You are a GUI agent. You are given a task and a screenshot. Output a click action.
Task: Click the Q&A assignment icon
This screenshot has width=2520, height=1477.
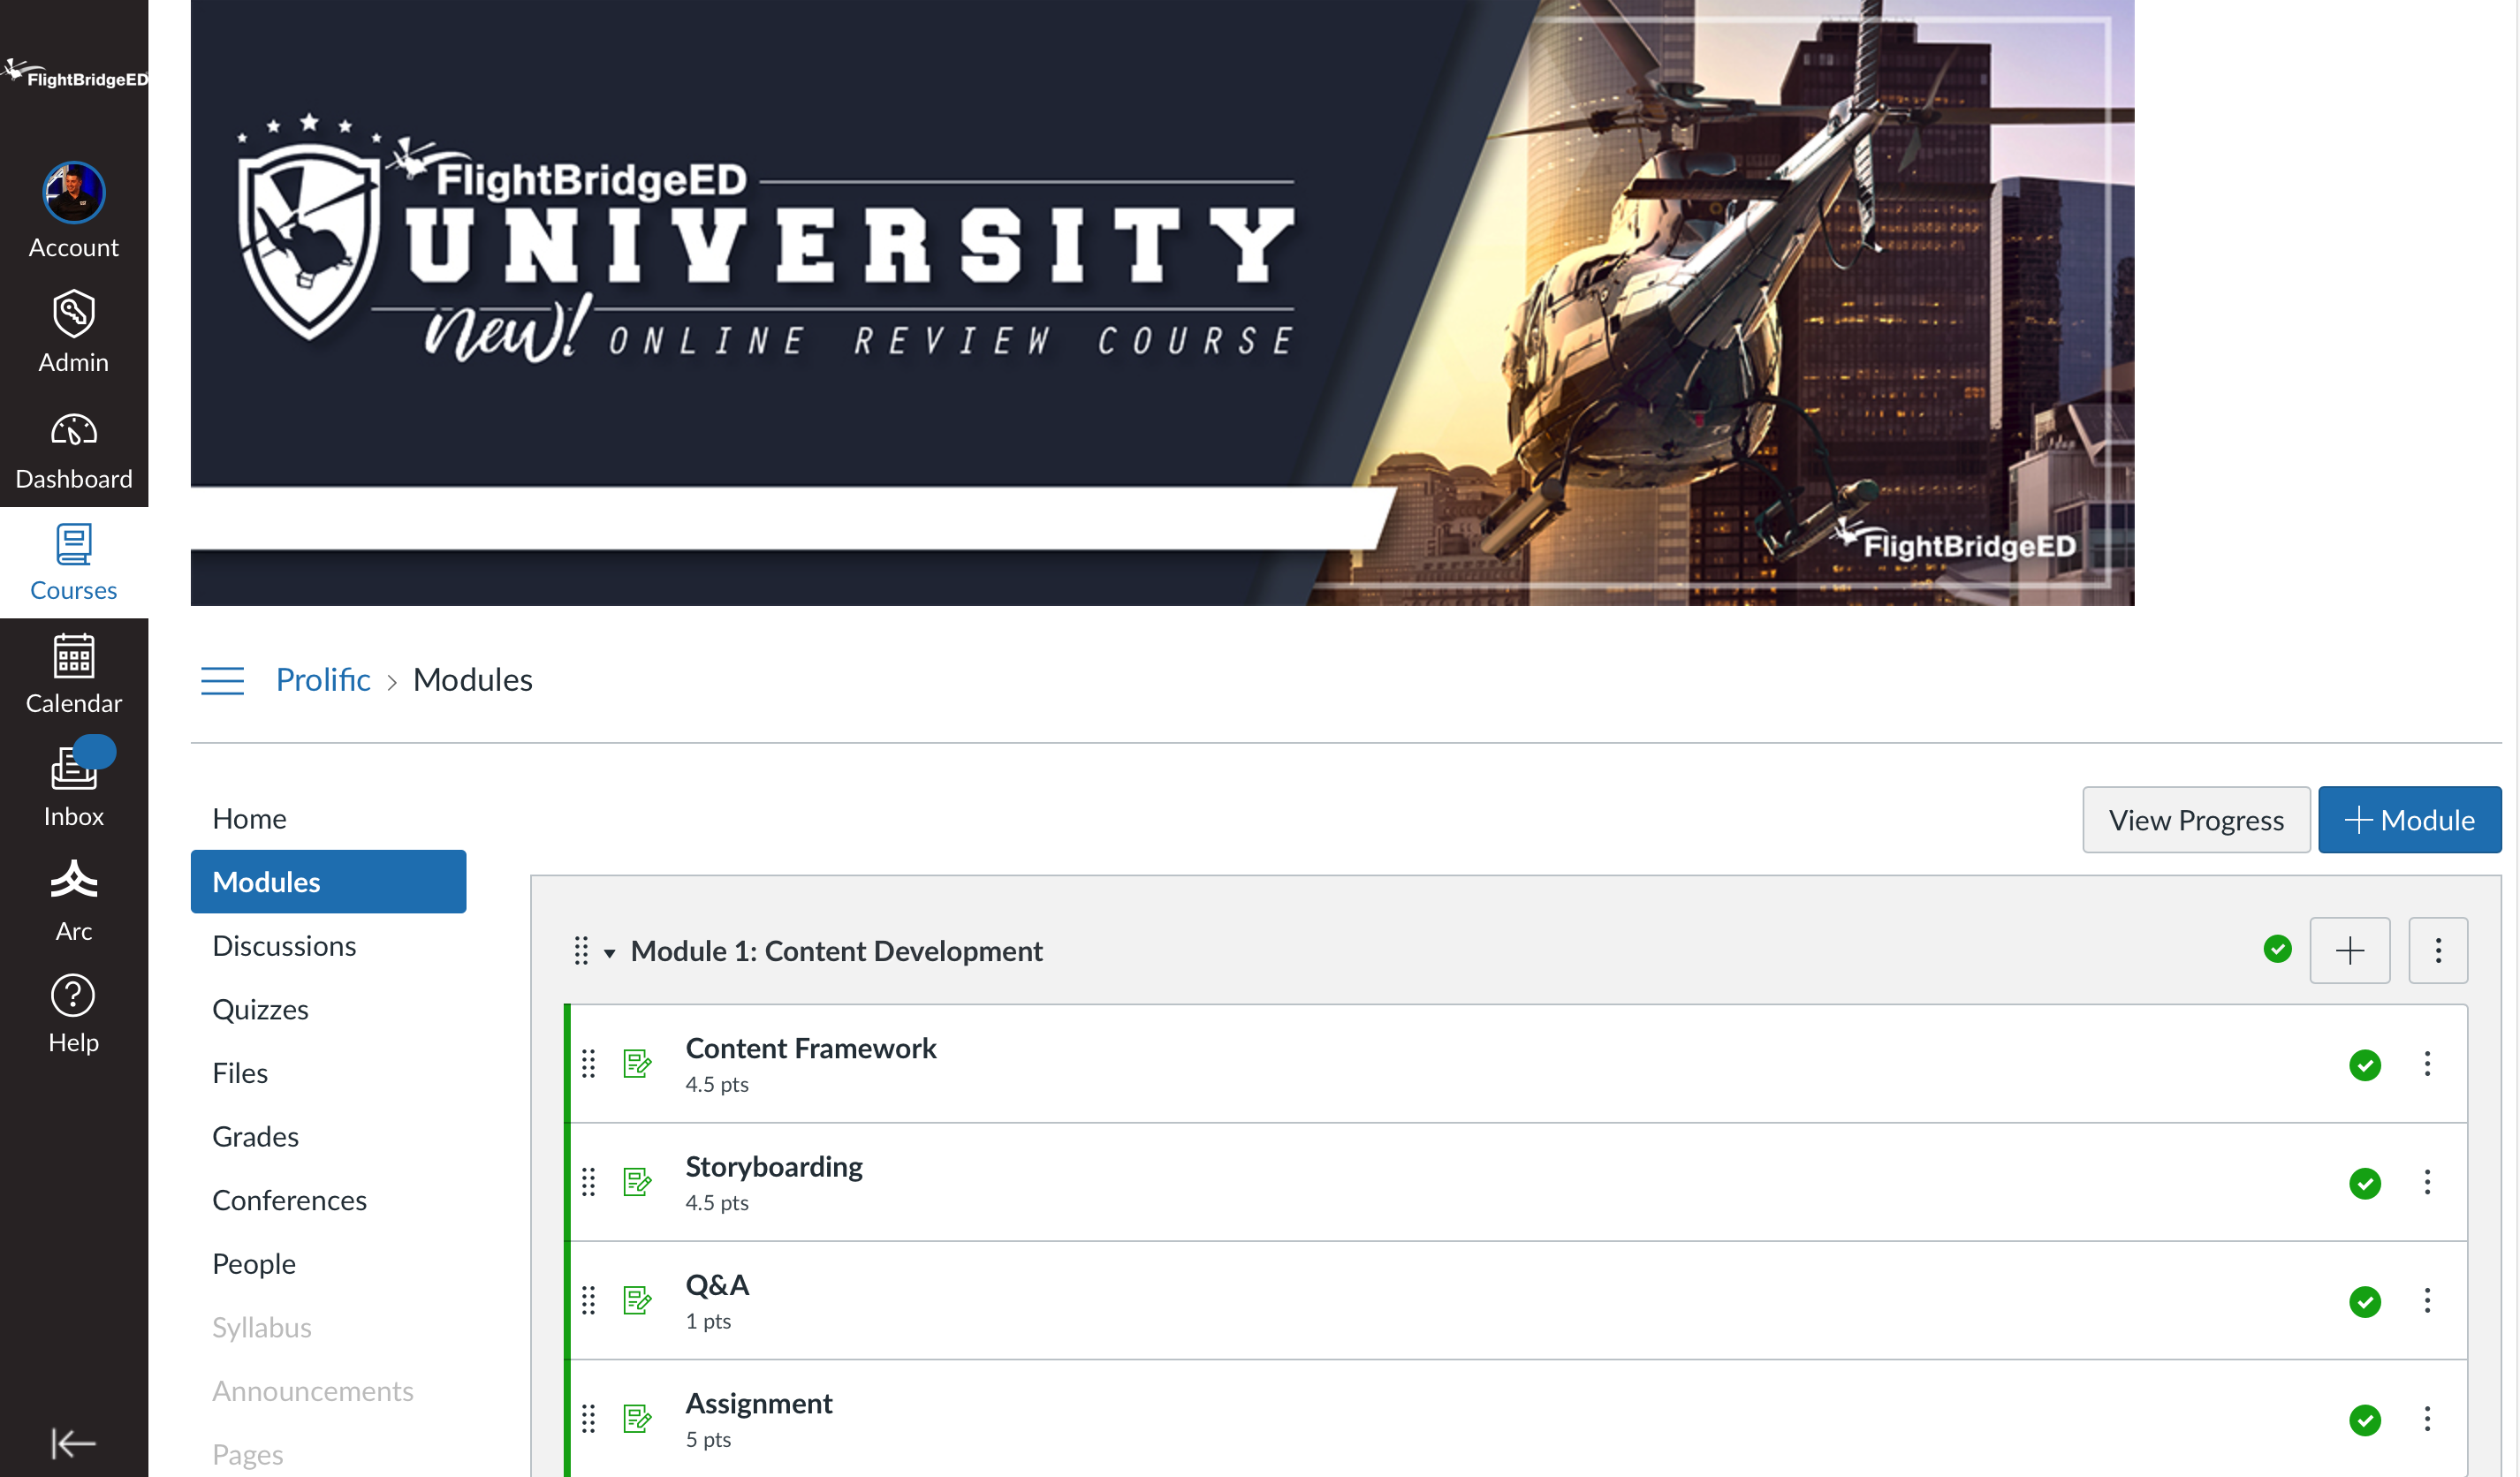tap(637, 1300)
